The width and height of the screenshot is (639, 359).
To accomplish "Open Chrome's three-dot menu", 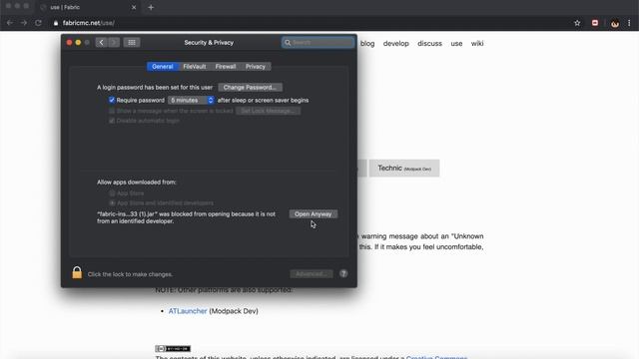I will pyautogui.click(x=629, y=23).
